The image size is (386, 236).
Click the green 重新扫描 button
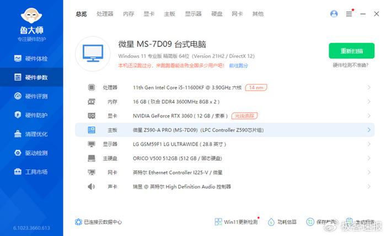(x=352, y=51)
